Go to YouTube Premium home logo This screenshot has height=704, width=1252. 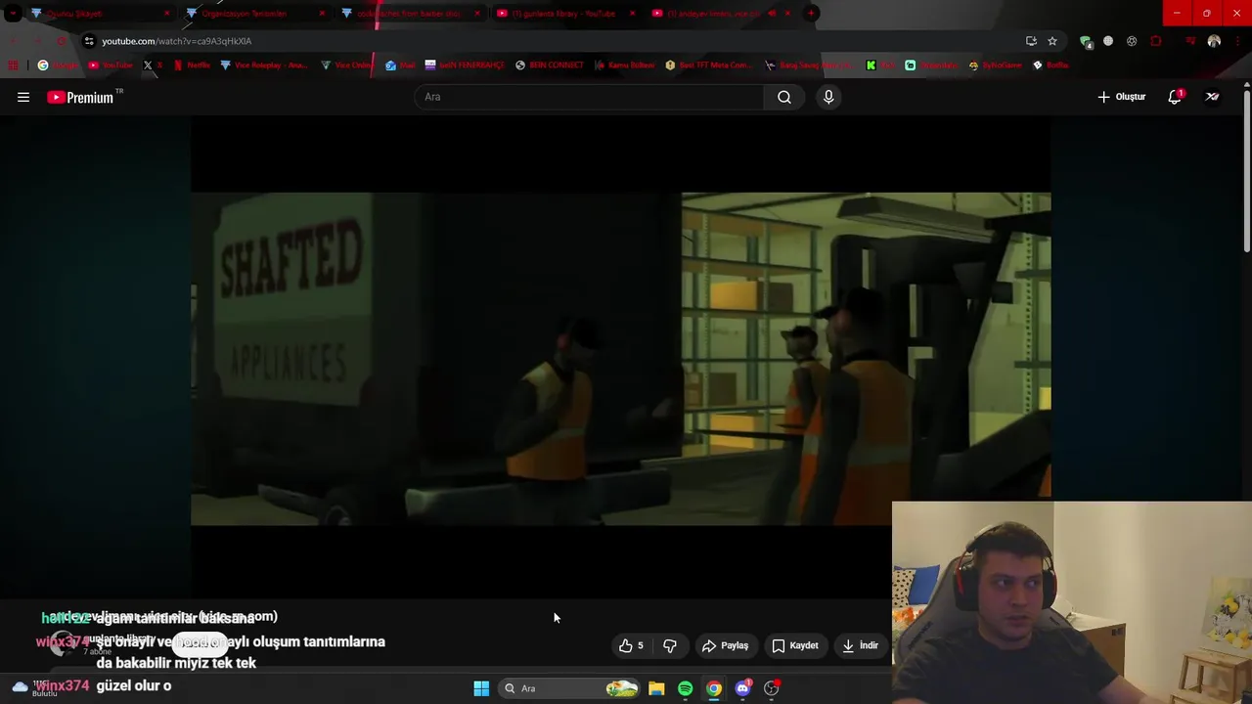(84, 97)
